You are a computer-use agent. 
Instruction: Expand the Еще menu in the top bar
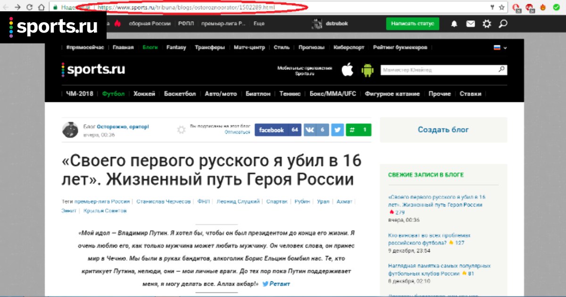259,24
